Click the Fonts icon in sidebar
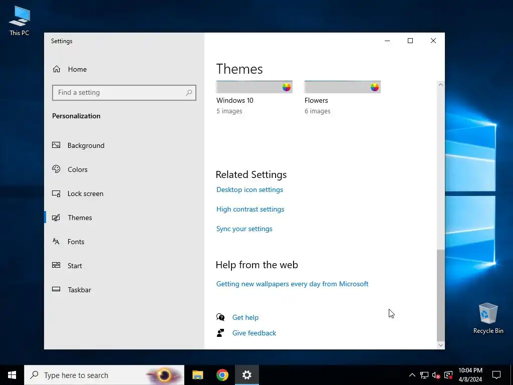The image size is (513, 385). click(56, 241)
